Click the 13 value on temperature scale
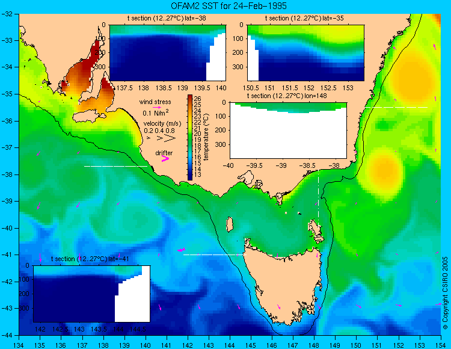451x349 pixels. [197, 174]
